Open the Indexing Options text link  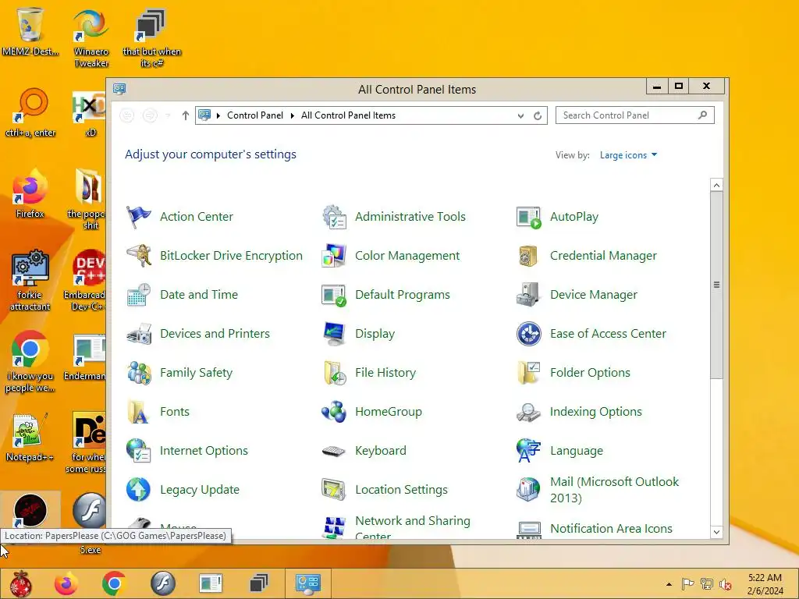click(x=596, y=412)
